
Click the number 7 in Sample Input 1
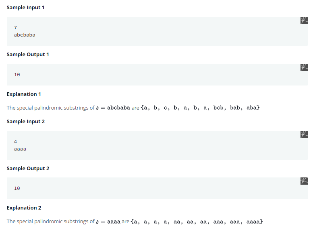(x=15, y=28)
